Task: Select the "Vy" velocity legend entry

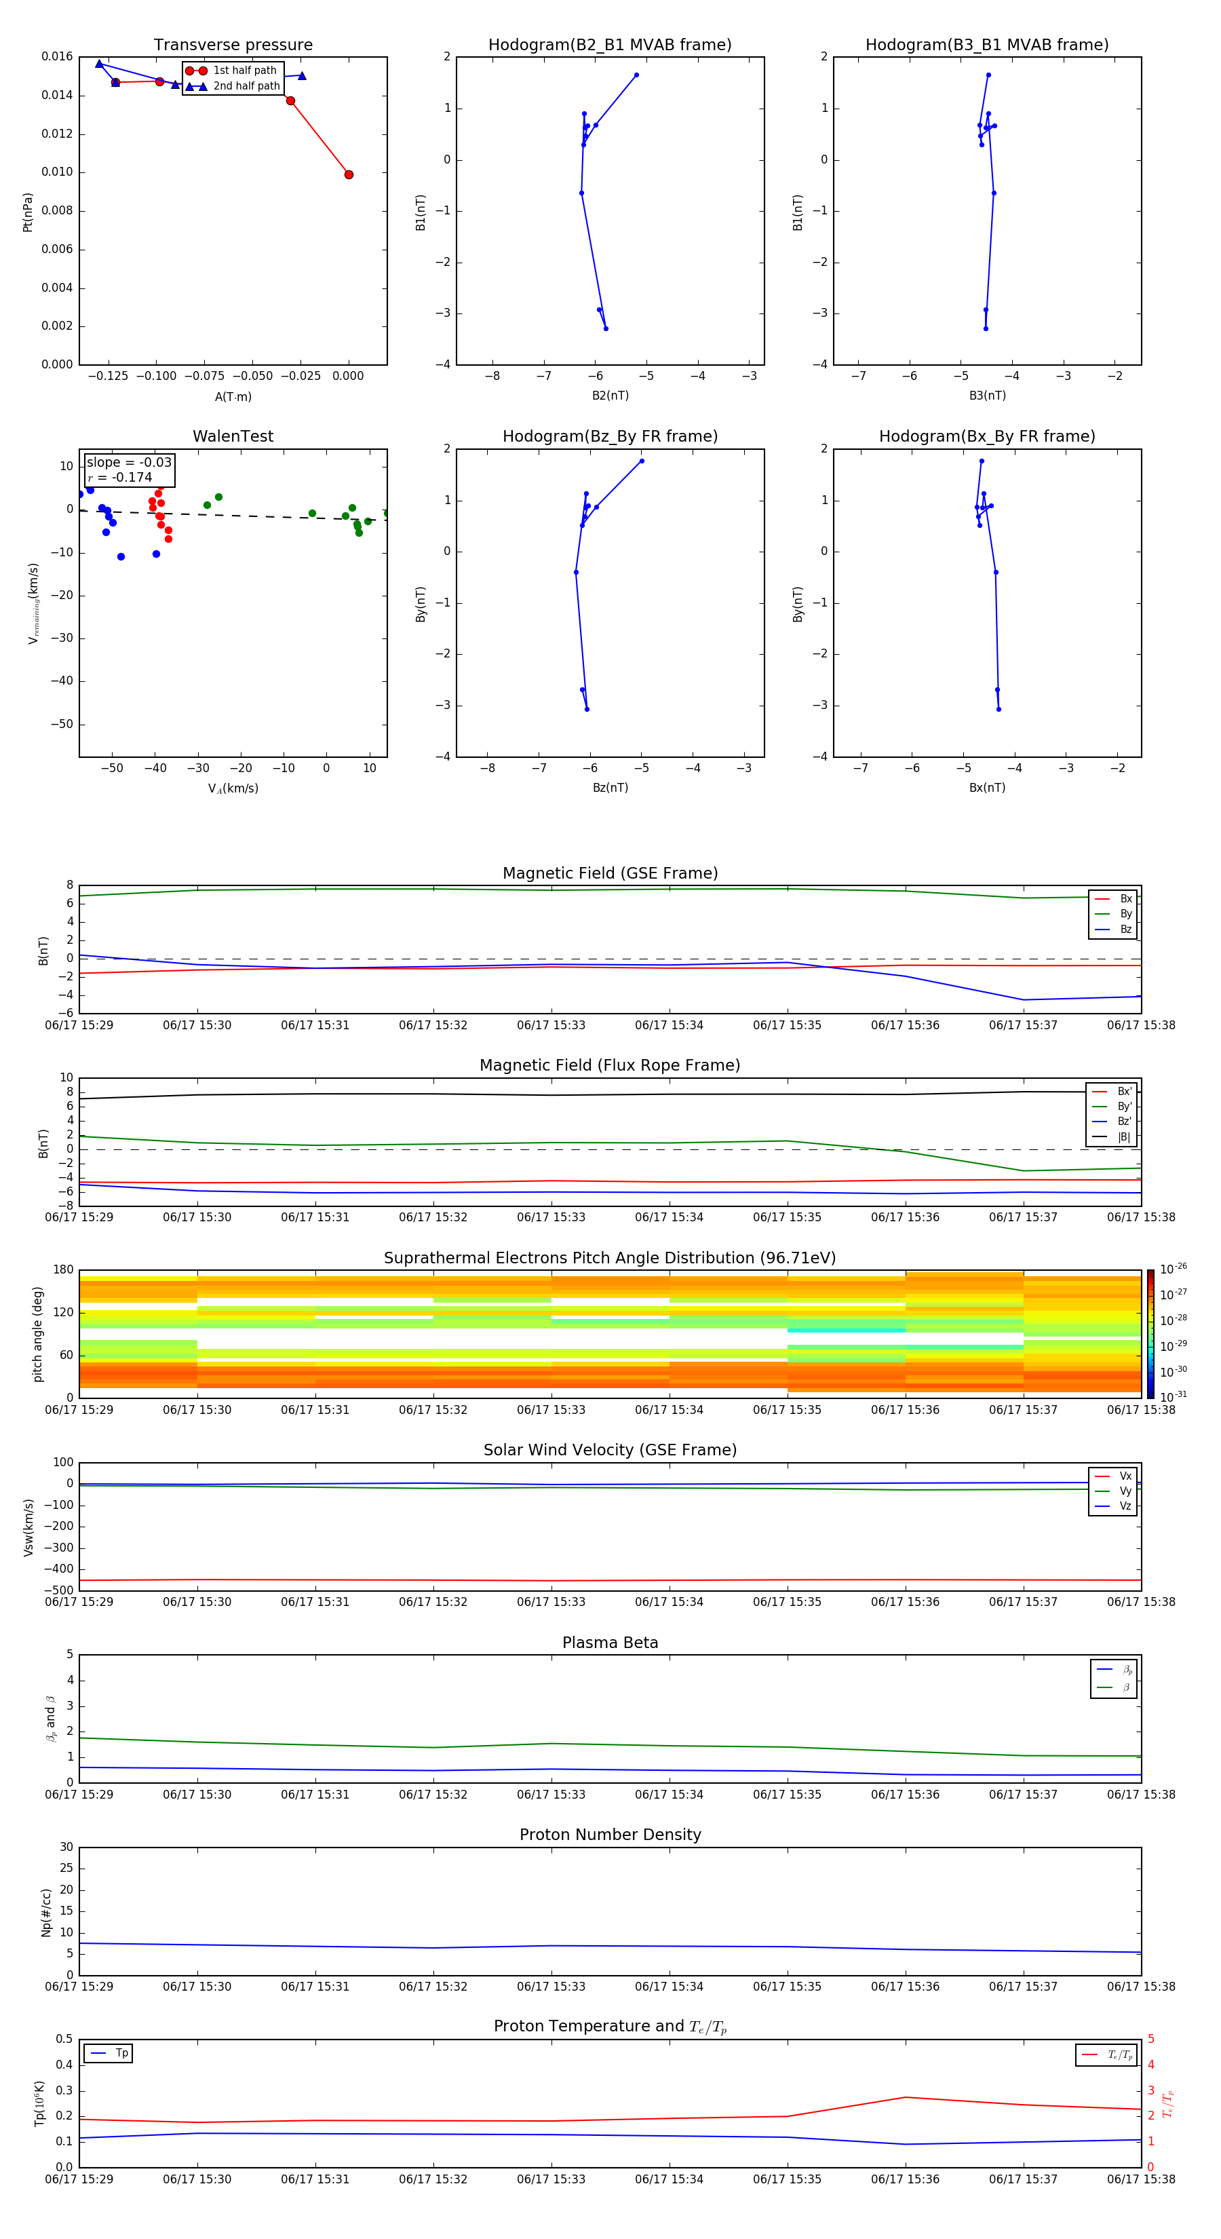Action: pyautogui.click(x=1113, y=1491)
